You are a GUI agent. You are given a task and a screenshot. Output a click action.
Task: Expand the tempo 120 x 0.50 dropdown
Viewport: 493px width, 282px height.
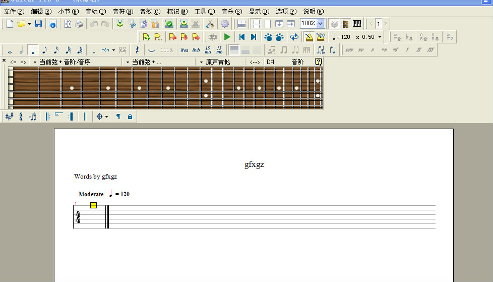coord(380,37)
